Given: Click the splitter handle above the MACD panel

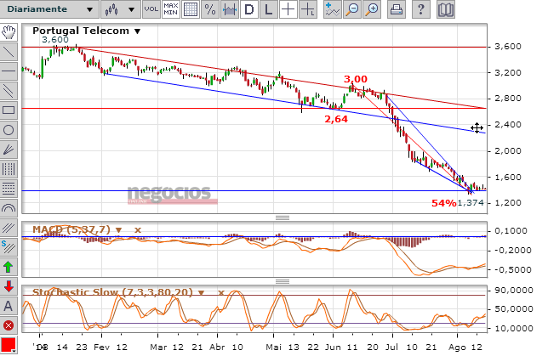Looking at the screenshot, I should click(283, 218).
